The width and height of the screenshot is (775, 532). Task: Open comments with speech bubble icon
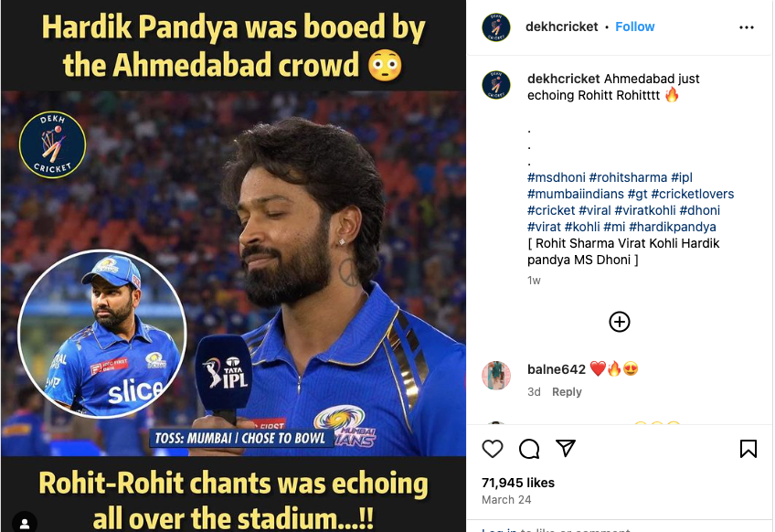coord(529,449)
